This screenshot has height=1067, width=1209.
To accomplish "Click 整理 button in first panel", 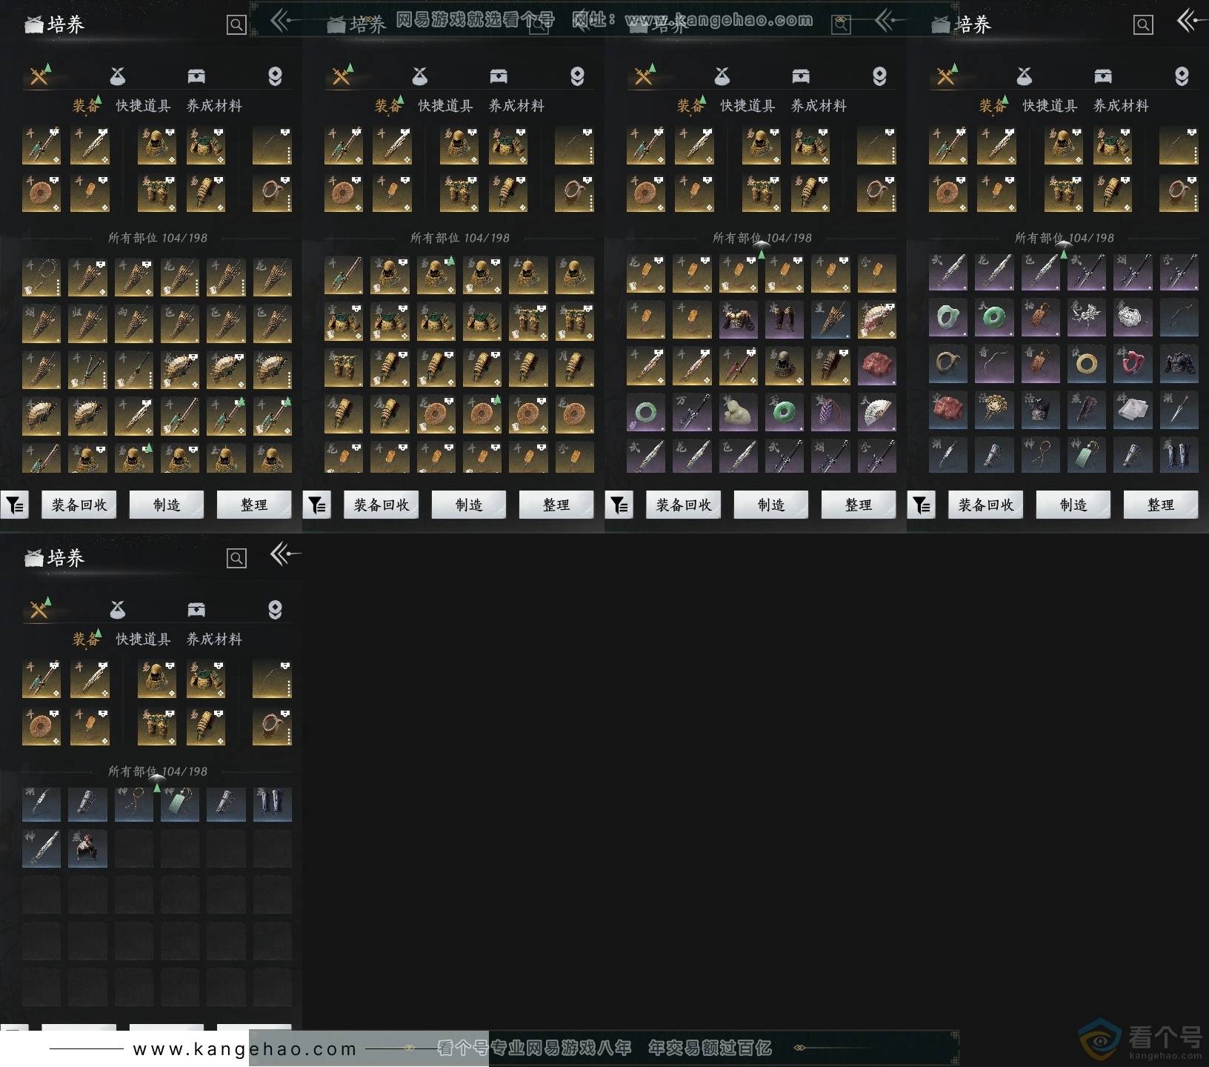I will (x=254, y=505).
